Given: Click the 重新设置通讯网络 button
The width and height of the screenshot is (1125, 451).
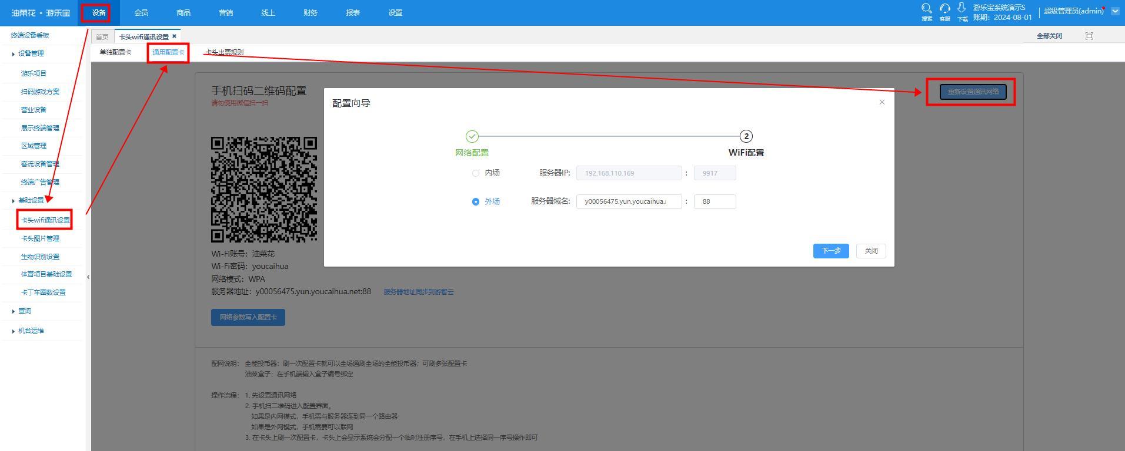Looking at the screenshot, I should [x=973, y=92].
